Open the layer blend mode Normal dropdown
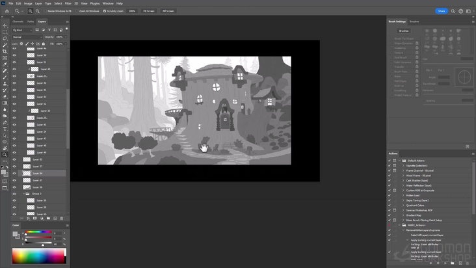 27,37
